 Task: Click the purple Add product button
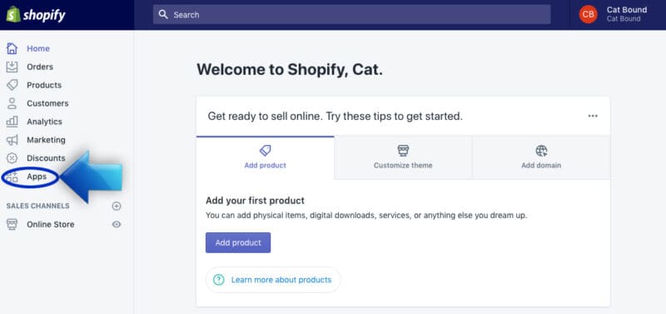pyautogui.click(x=238, y=242)
